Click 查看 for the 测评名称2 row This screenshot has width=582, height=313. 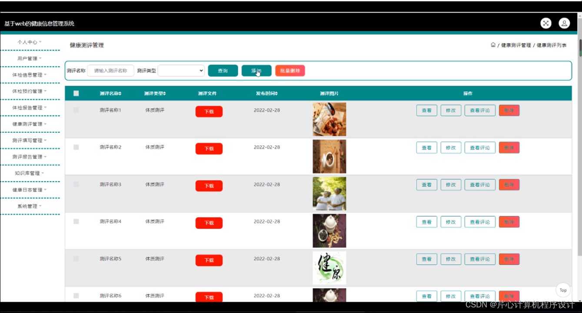[427, 148]
